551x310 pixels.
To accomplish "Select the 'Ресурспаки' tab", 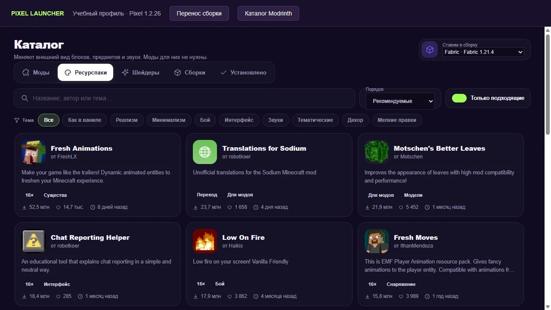I will tap(86, 72).
